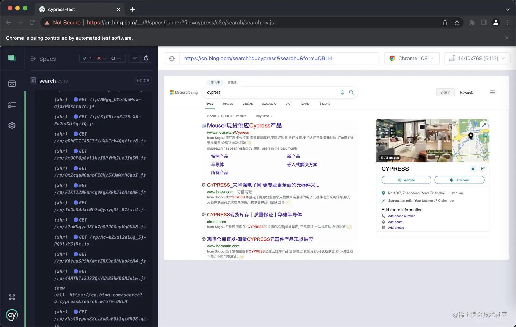Click Add hours link
This screenshot has width=516, height=327.
point(395,222)
